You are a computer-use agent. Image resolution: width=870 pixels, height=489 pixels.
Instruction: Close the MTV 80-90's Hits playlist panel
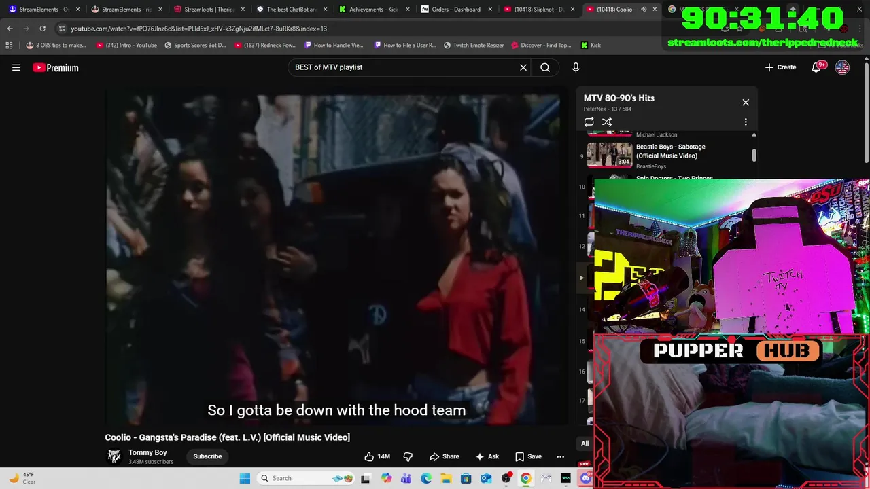(746, 103)
